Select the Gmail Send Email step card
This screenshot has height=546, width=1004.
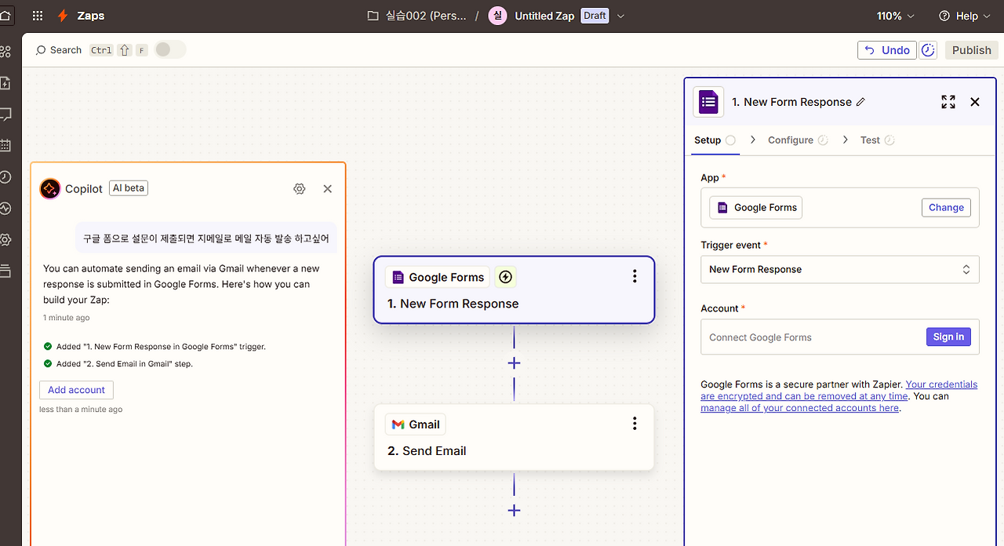(x=514, y=437)
